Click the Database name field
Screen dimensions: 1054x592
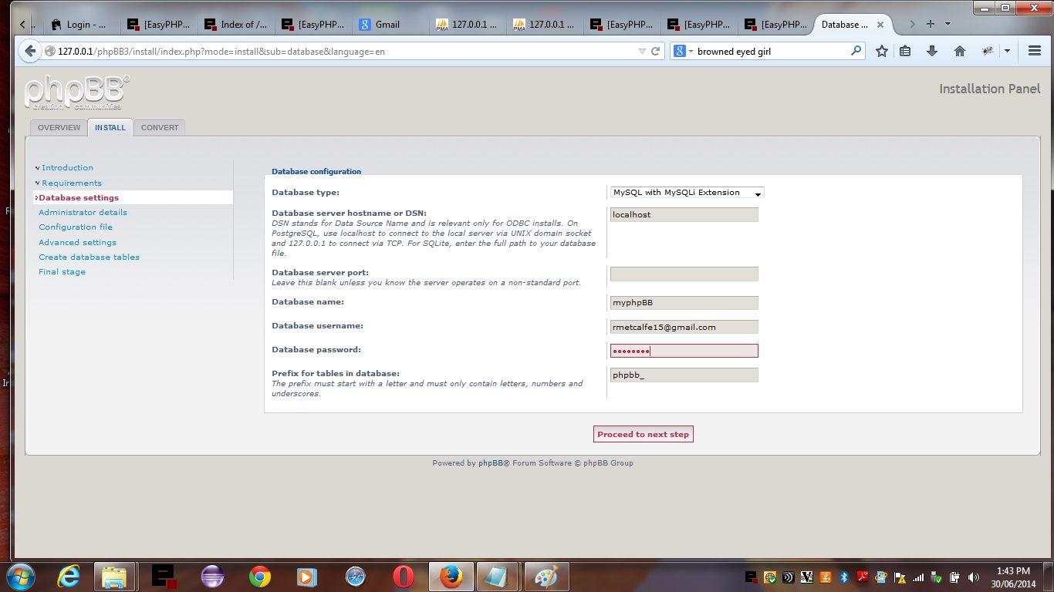pos(684,303)
